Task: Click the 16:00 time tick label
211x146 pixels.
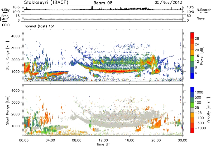Action: click(x=130, y=140)
